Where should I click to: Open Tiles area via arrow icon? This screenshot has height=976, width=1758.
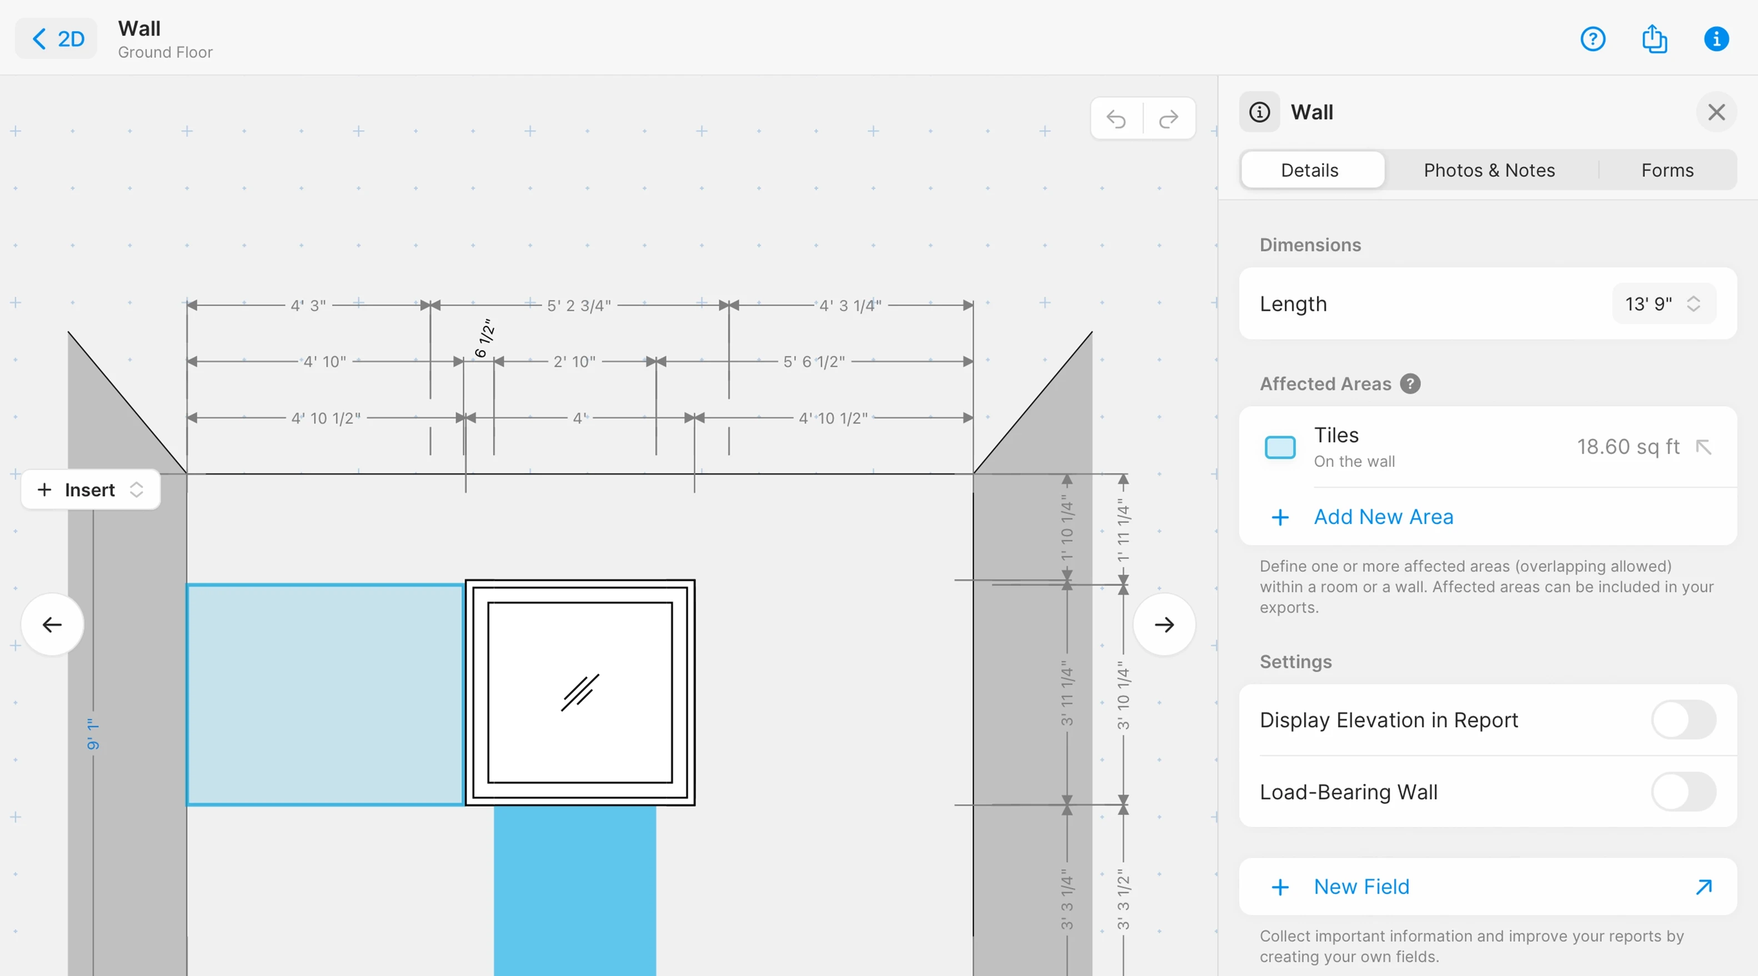tap(1704, 447)
